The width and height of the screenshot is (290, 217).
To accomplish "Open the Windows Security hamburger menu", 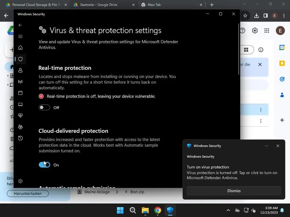I will (x=20, y=36).
